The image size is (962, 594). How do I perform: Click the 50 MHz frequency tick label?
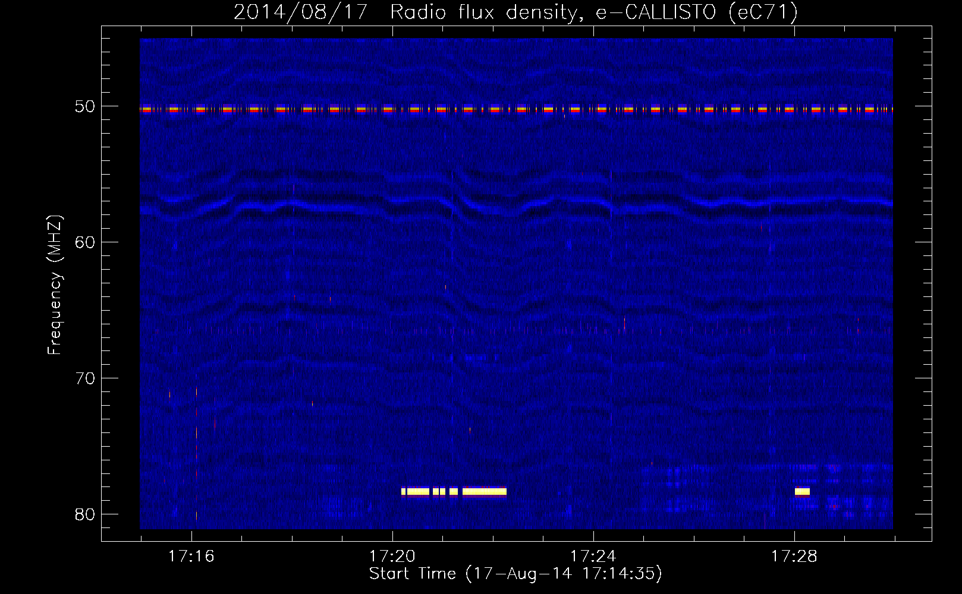85,106
